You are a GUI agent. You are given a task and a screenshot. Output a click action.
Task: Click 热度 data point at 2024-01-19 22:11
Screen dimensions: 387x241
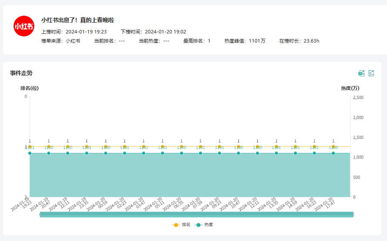click(68, 153)
